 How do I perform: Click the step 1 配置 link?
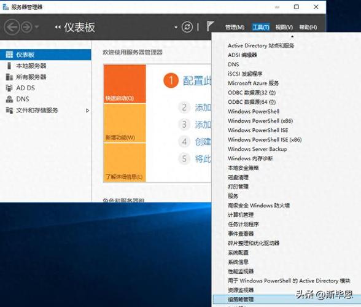pos(197,81)
